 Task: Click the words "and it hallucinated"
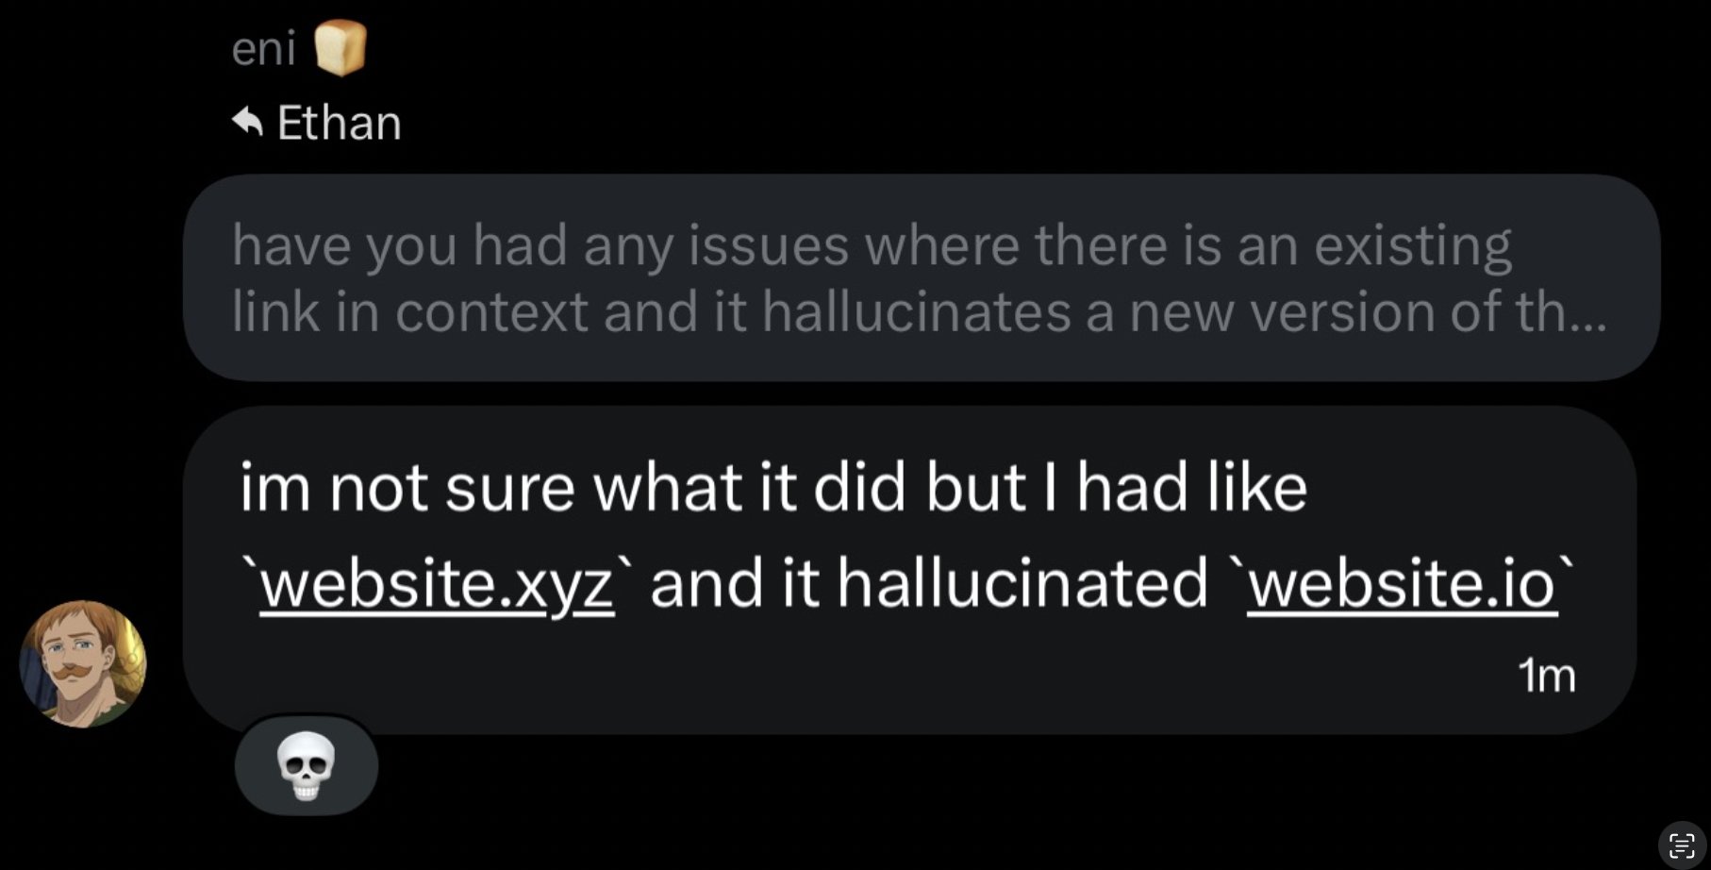(x=928, y=583)
